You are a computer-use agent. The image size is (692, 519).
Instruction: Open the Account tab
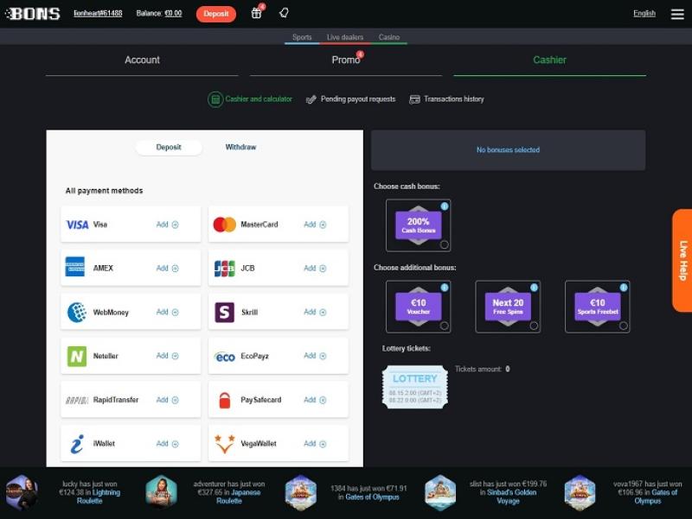click(142, 60)
